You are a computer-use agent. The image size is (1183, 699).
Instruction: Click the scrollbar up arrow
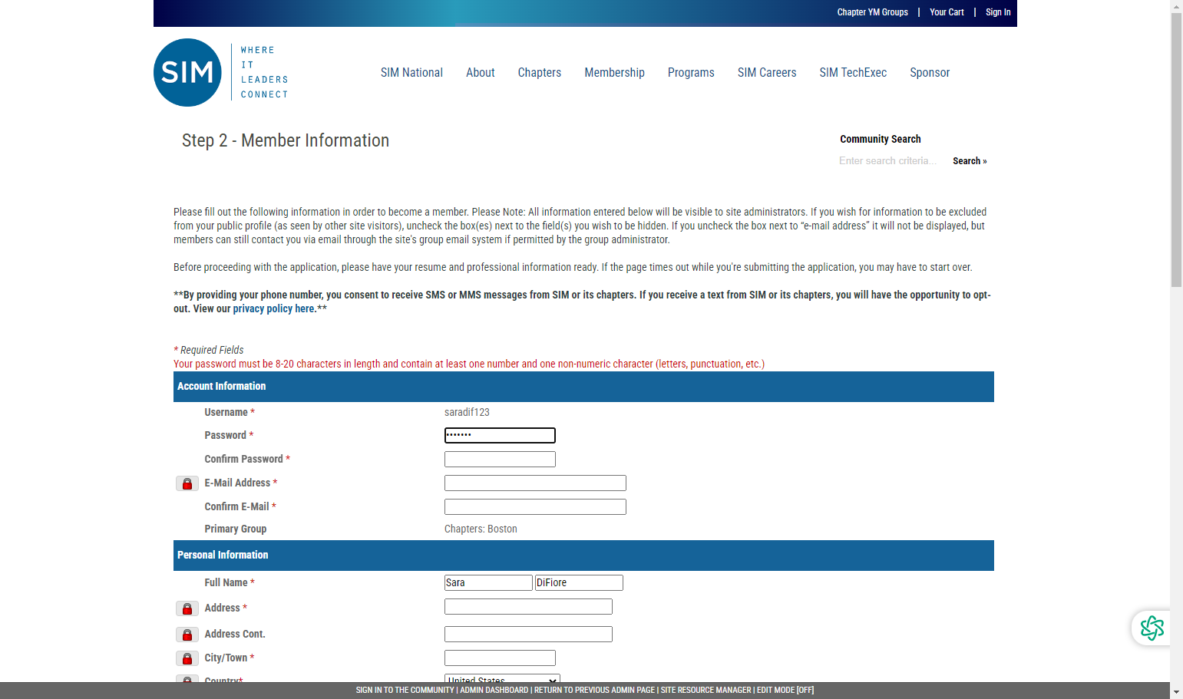tap(1176, 6)
